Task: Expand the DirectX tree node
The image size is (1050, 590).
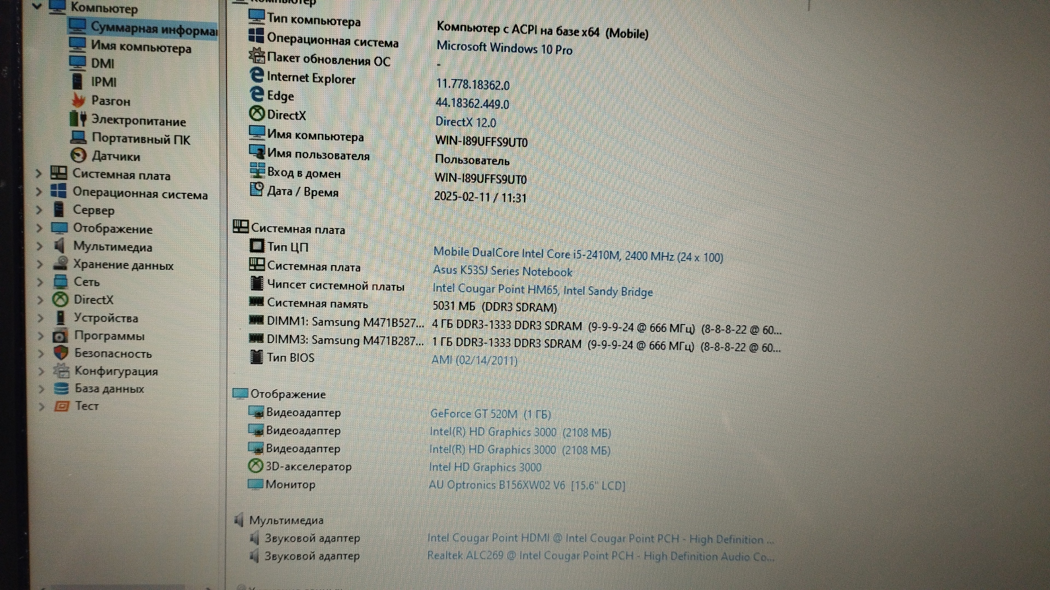Action: pos(40,300)
